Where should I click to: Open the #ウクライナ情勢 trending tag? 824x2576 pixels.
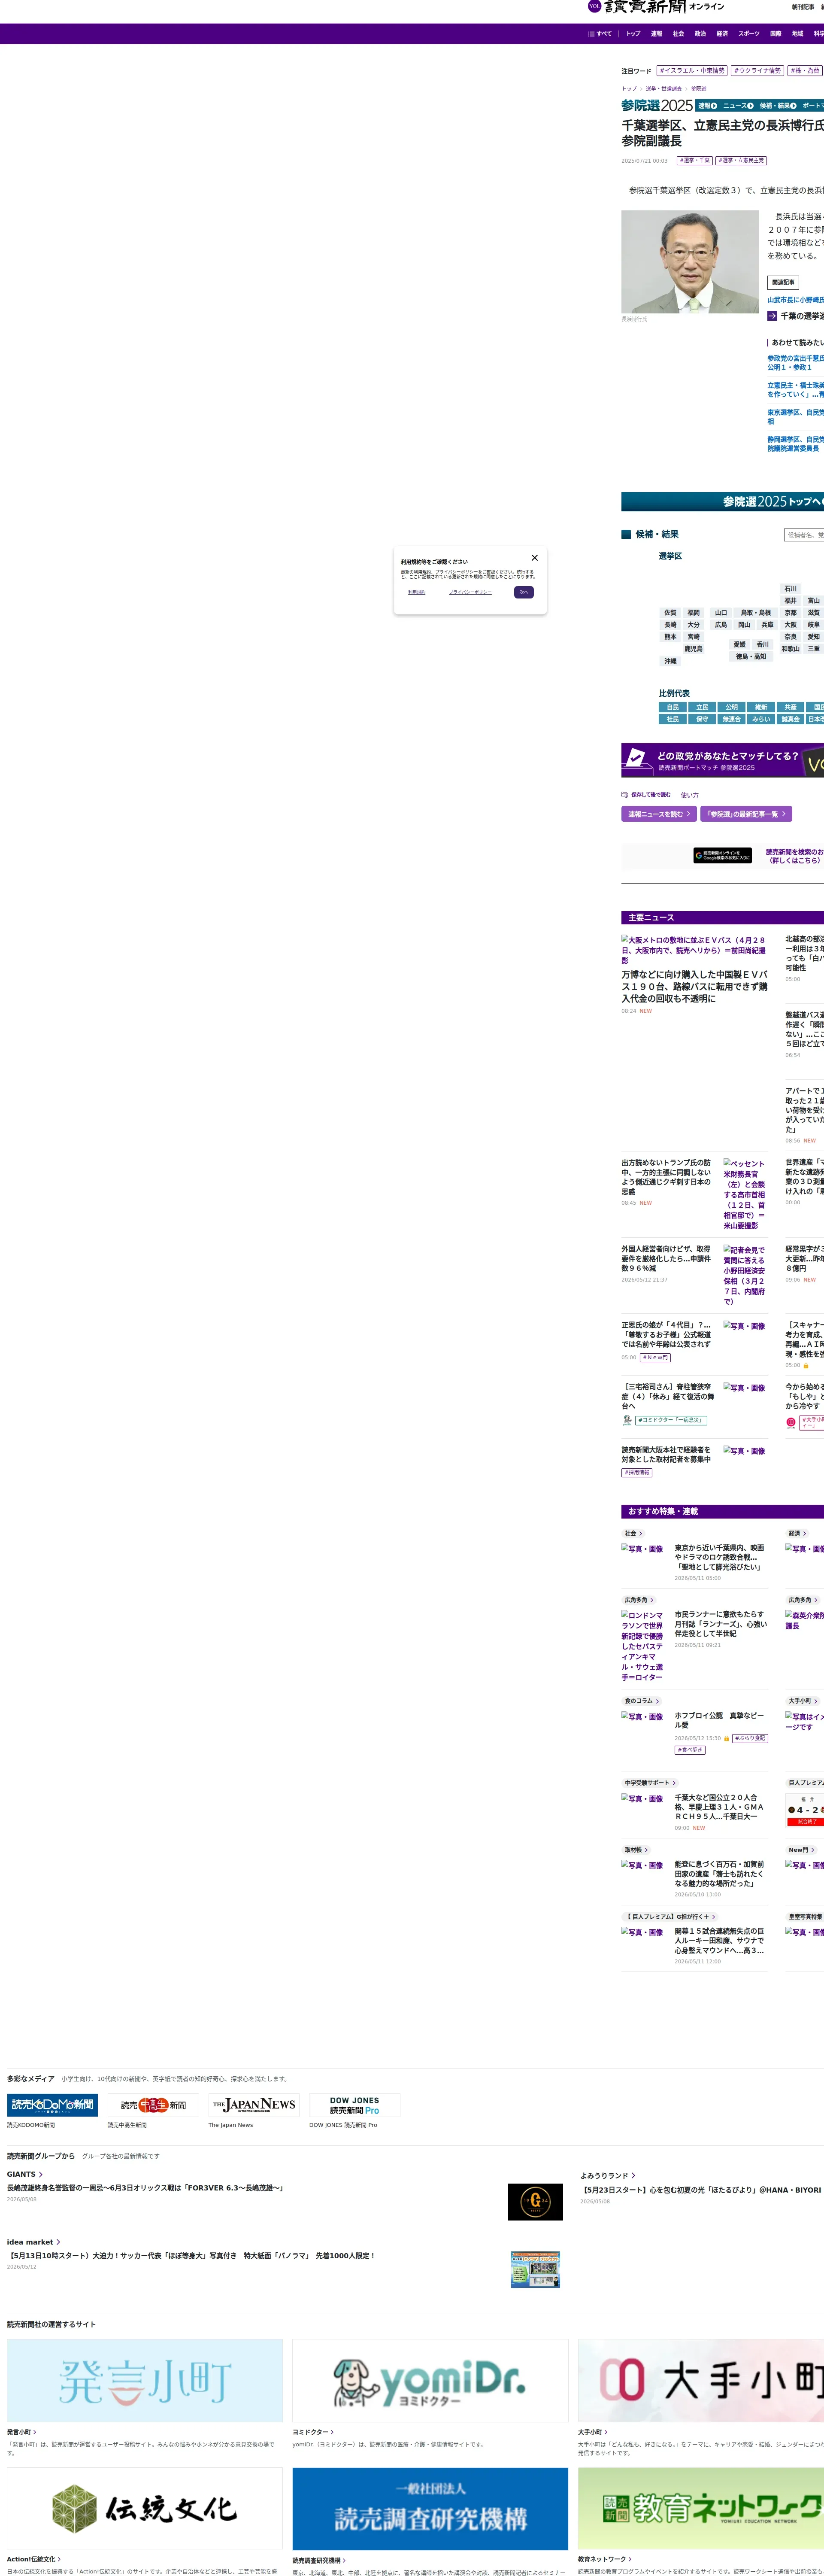(757, 71)
